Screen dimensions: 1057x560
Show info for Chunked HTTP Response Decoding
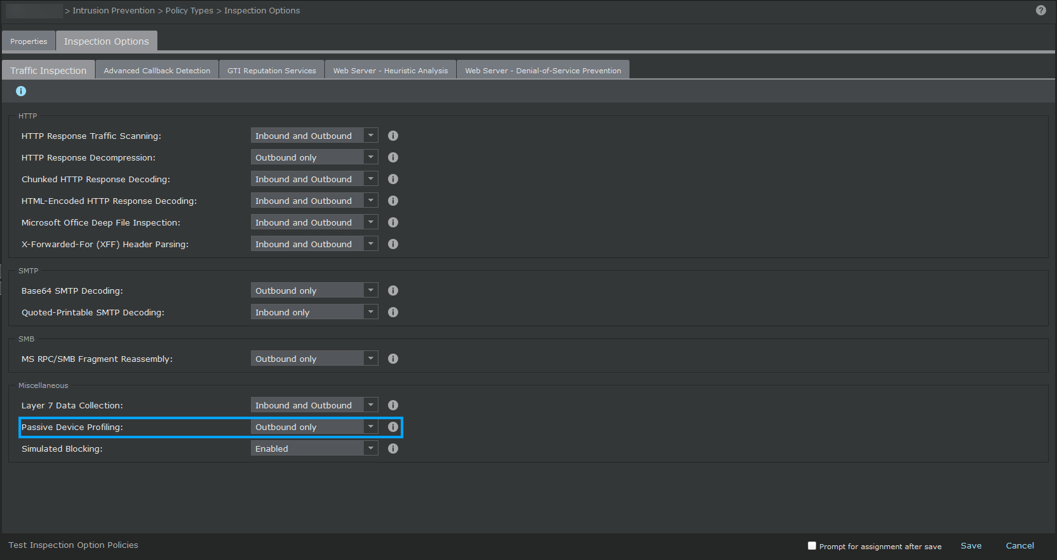(393, 179)
